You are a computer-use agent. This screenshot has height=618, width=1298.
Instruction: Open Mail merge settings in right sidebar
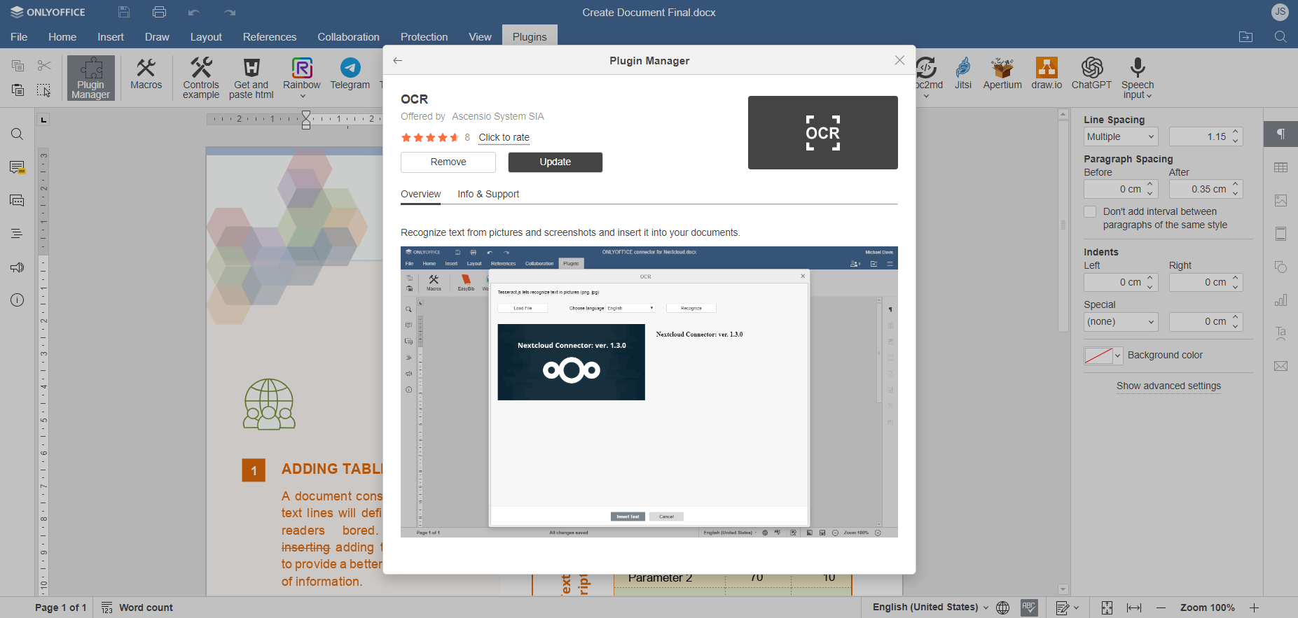pos(1280,366)
